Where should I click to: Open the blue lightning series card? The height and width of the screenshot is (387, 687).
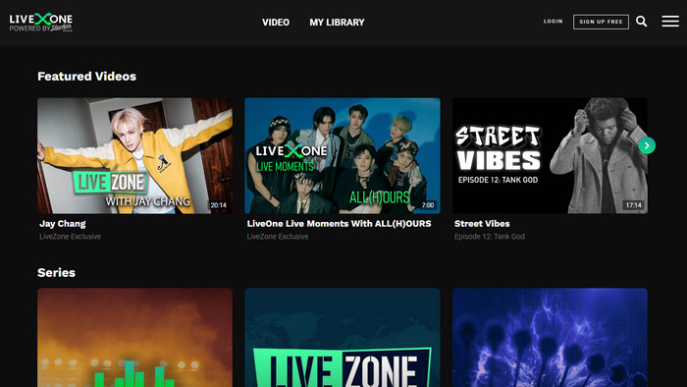coord(550,338)
